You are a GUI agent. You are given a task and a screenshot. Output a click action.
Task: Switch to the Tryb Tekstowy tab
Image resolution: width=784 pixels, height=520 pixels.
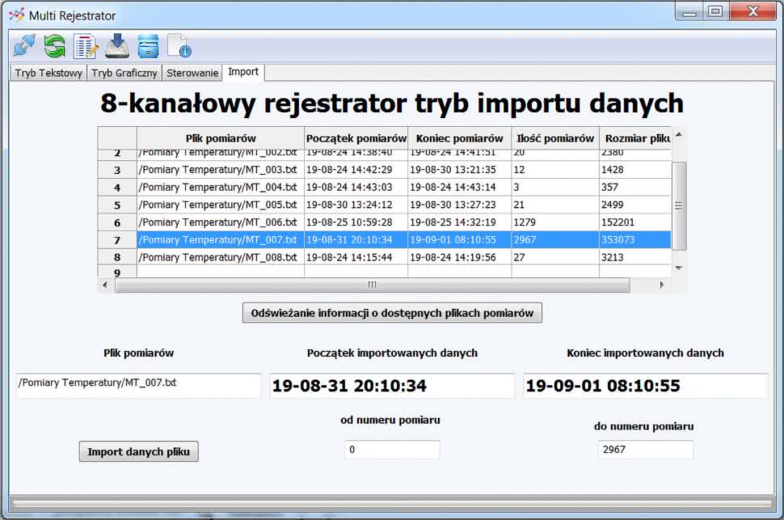click(x=48, y=73)
